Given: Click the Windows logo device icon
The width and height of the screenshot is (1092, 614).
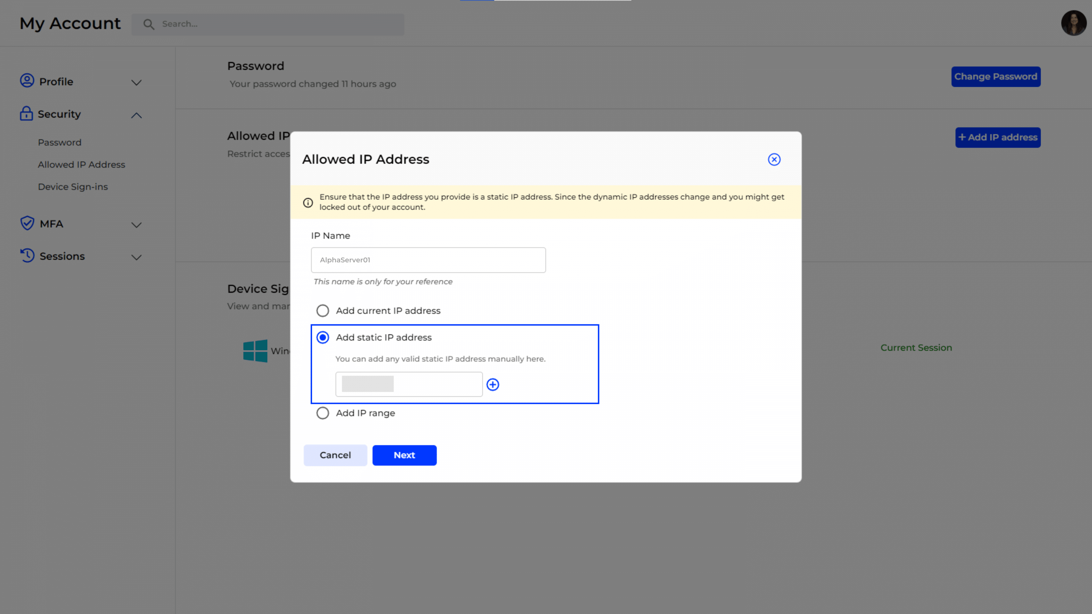Looking at the screenshot, I should pyautogui.click(x=255, y=351).
